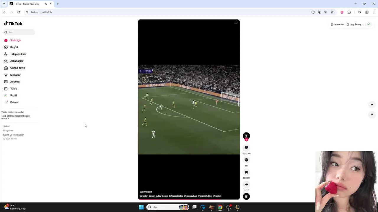Bookmark the video with save icon
This screenshot has height=212, width=378.
coord(246,172)
